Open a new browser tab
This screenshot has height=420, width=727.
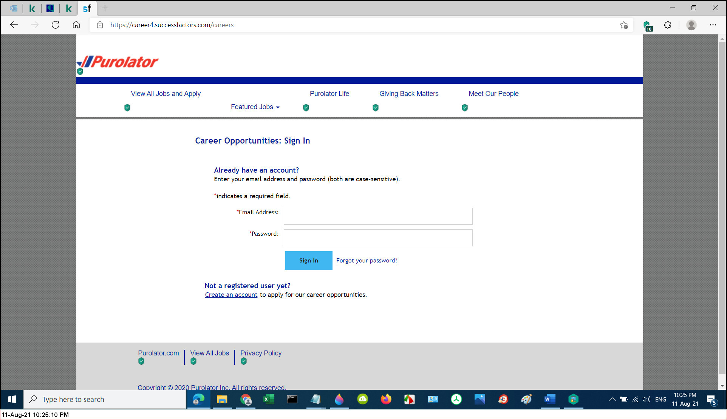tap(105, 8)
